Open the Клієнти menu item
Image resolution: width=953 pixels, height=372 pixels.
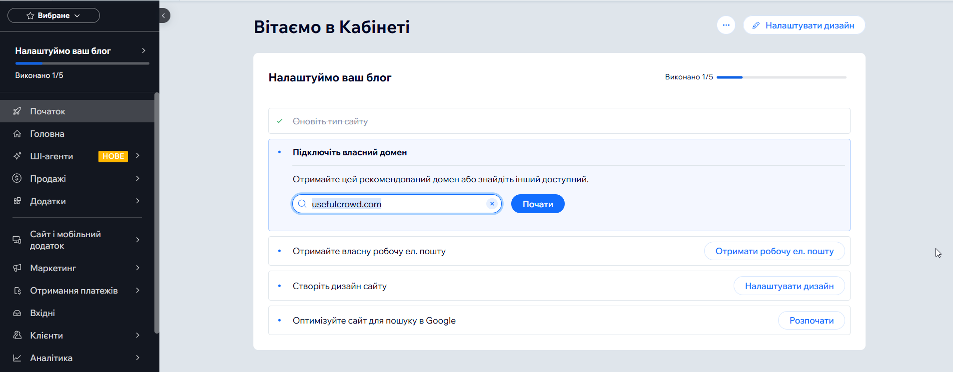coord(46,336)
